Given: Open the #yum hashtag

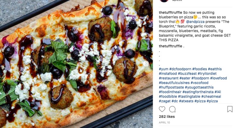Looking at the screenshot, I should pos(164,69).
